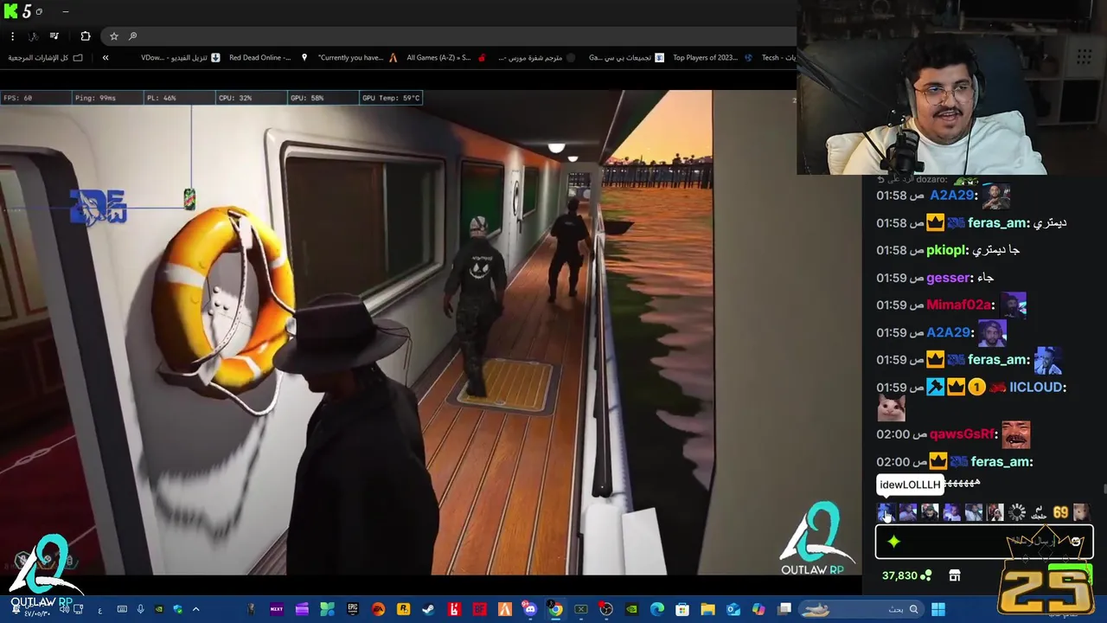The image size is (1107, 623).
Task: Open Microsoft Edge from the taskbar
Action: pos(657,609)
